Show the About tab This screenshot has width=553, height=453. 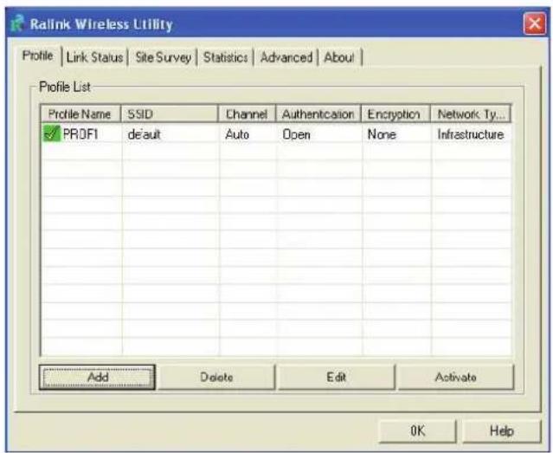coord(340,57)
